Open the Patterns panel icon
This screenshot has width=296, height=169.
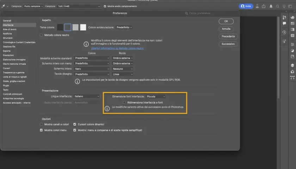click(x=292, y=36)
